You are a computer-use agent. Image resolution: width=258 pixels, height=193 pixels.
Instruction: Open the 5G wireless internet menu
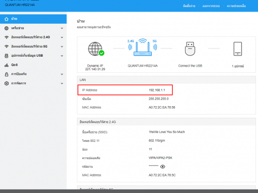coord(29,46)
